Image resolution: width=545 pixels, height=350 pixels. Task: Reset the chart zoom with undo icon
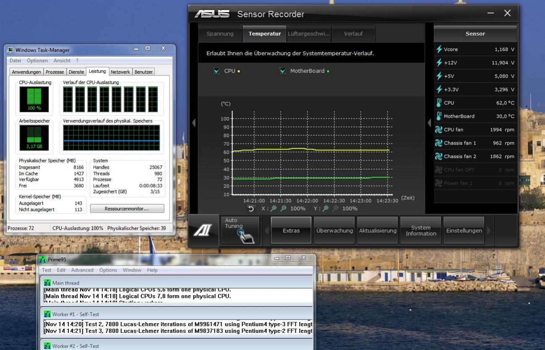coord(251,208)
